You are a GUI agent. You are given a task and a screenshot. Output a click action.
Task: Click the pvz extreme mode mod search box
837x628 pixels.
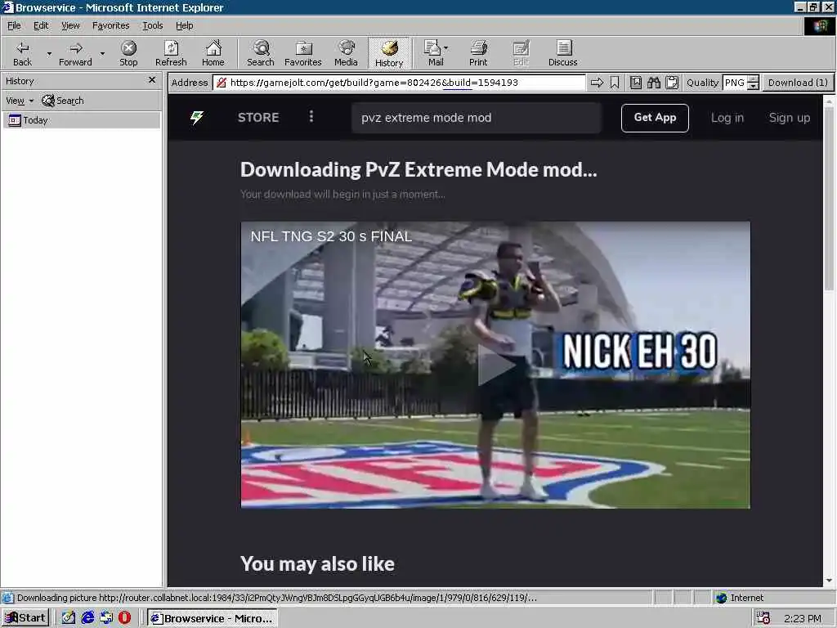pos(477,118)
